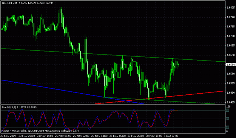Click the 1.6525 price axis label
Image resolution: width=236 pixels, height=138 pixels.
pos(231,83)
